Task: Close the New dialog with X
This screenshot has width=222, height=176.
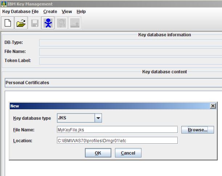Action: tap(213, 106)
